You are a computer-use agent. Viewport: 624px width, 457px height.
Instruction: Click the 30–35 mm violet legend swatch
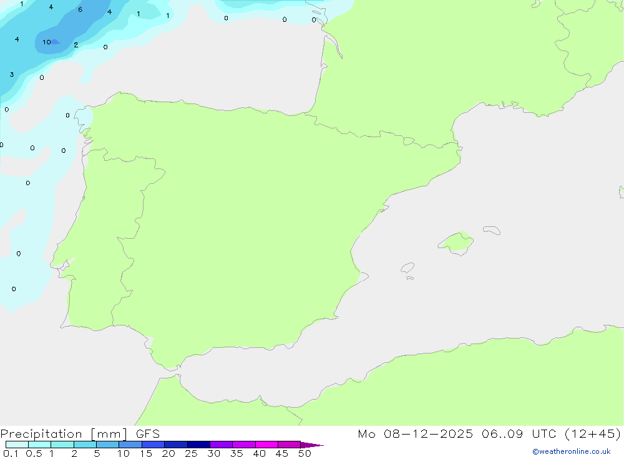(222, 445)
